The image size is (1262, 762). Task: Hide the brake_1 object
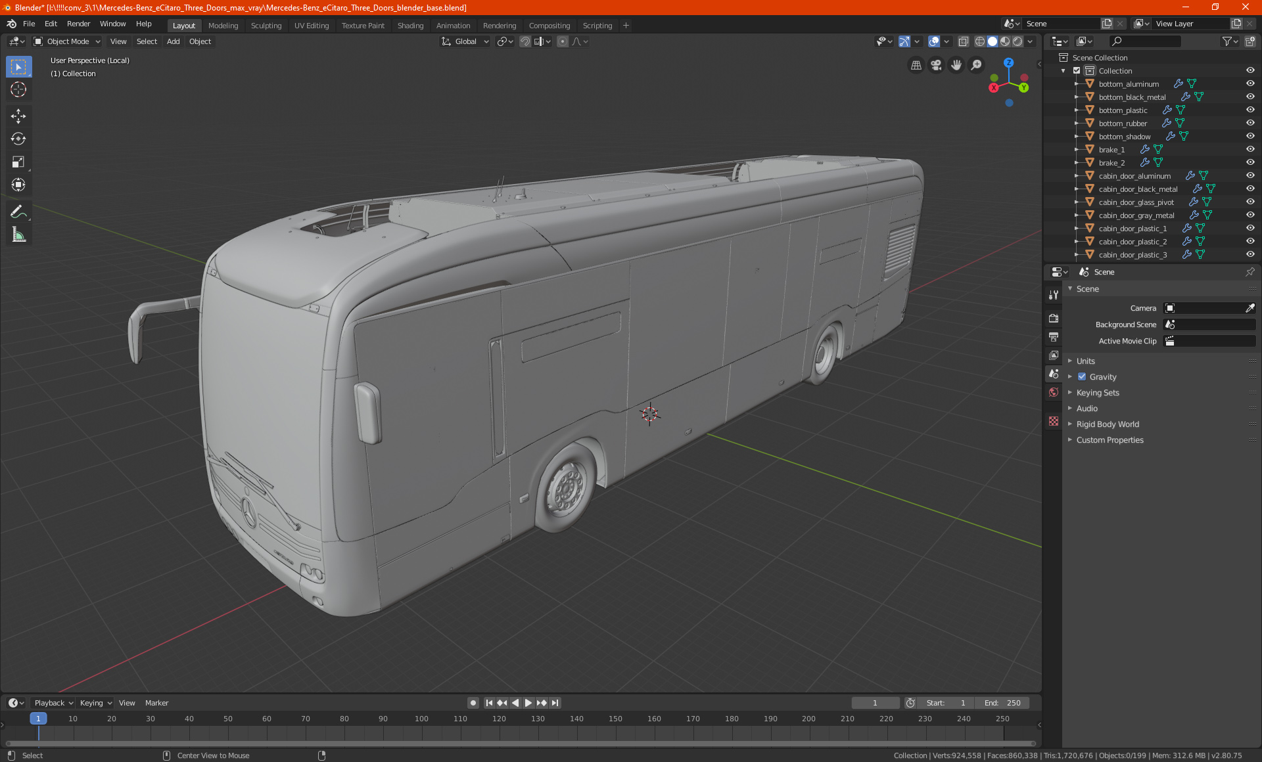1250,149
